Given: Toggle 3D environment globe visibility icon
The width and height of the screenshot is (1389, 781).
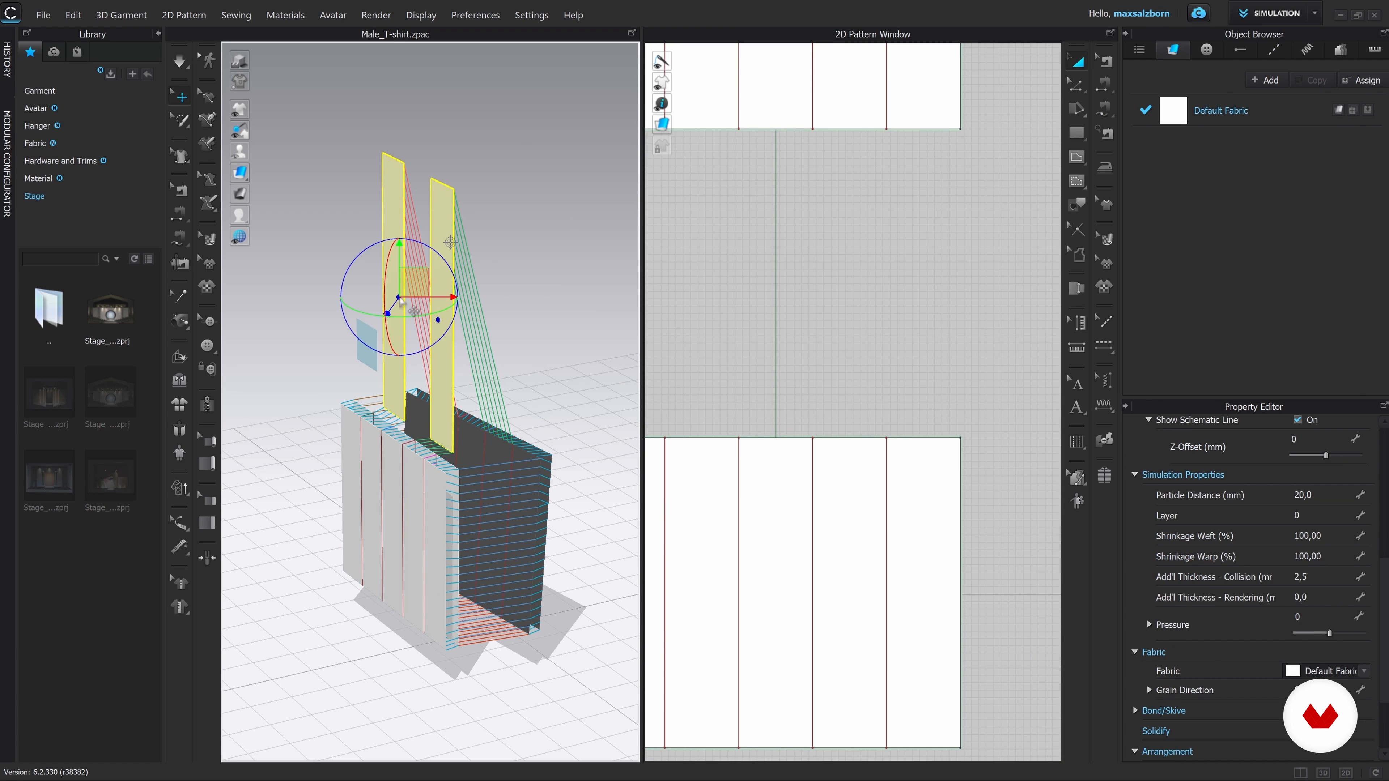Looking at the screenshot, I should (x=239, y=236).
